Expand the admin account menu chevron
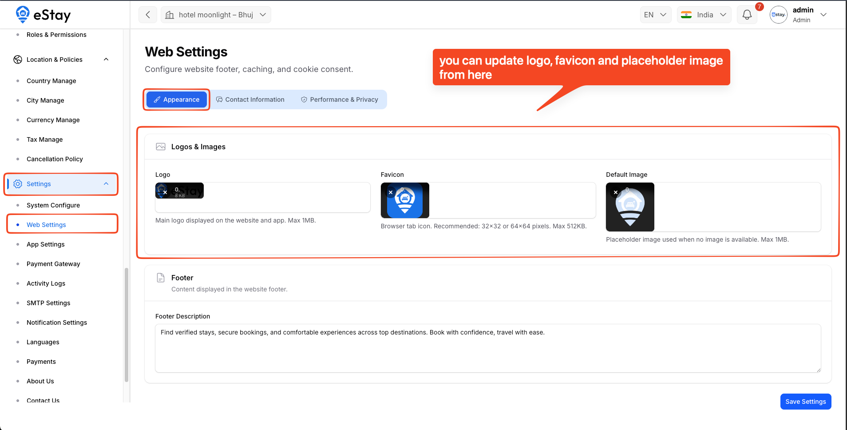The image size is (847, 430). [x=823, y=15]
